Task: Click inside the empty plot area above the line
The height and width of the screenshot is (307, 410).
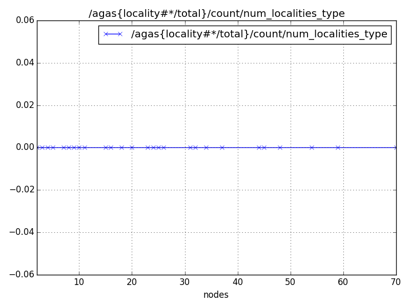Action: (x=205, y=92)
